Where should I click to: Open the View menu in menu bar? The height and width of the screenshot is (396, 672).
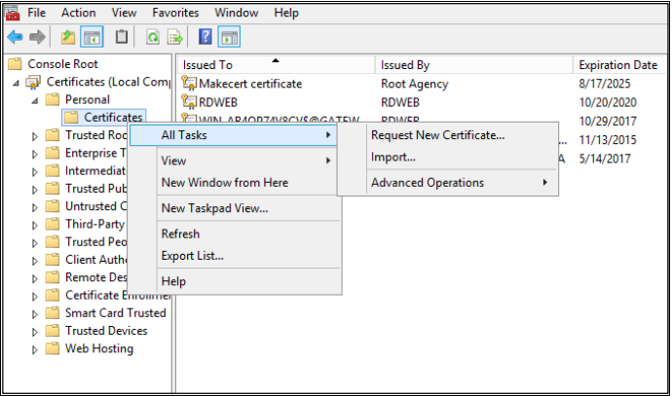coord(124,13)
